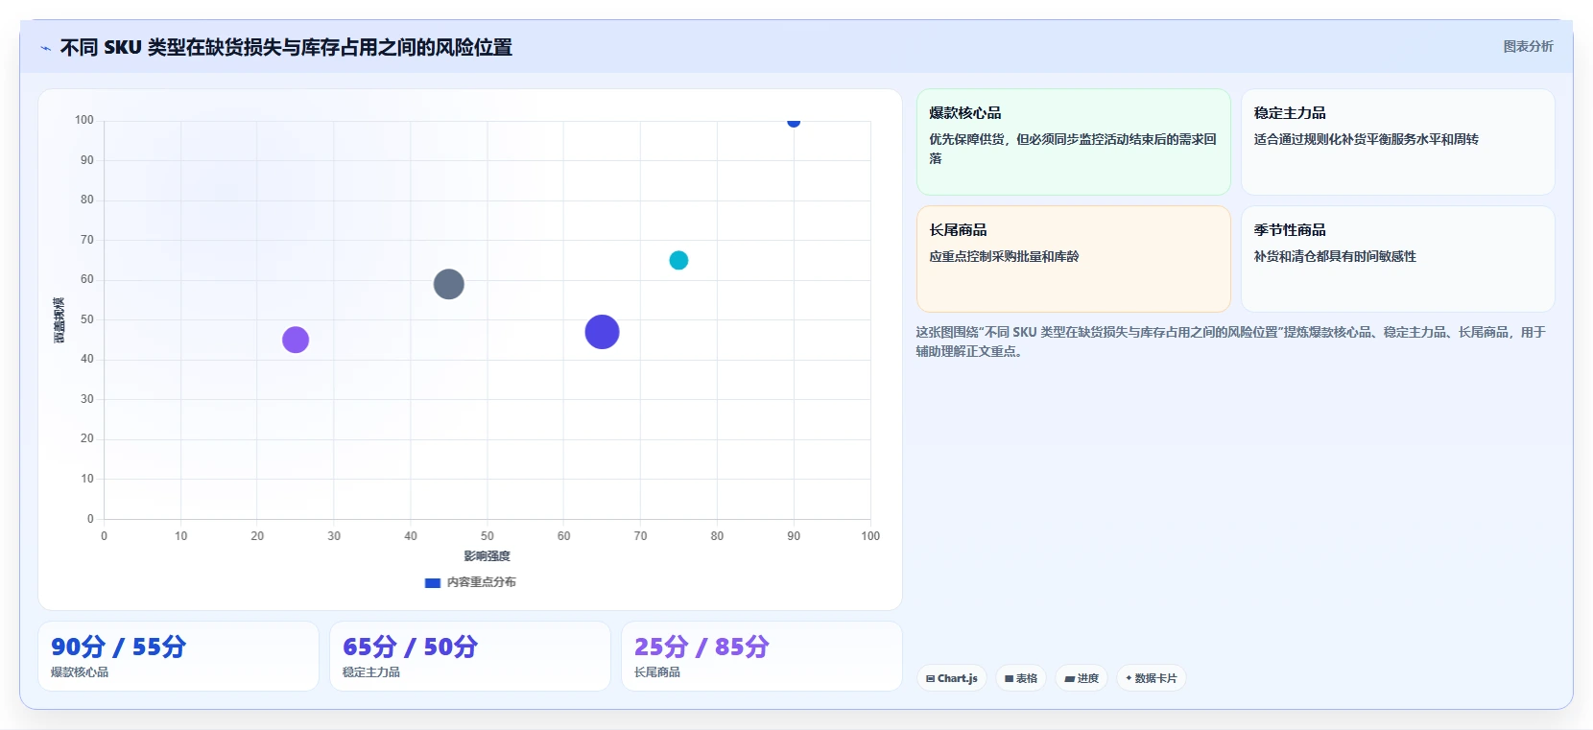1593x730 pixels.
Task: Click the 影响强度 x-axis title
Action: point(487,556)
